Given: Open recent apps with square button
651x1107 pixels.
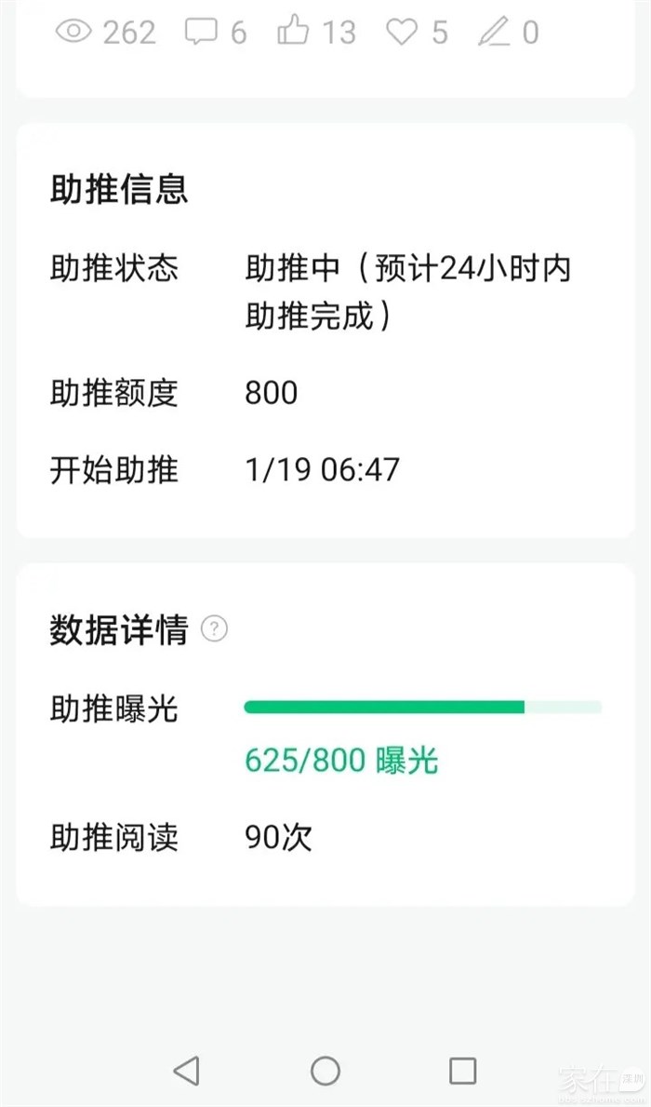Looking at the screenshot, I should coord(462,1071).
